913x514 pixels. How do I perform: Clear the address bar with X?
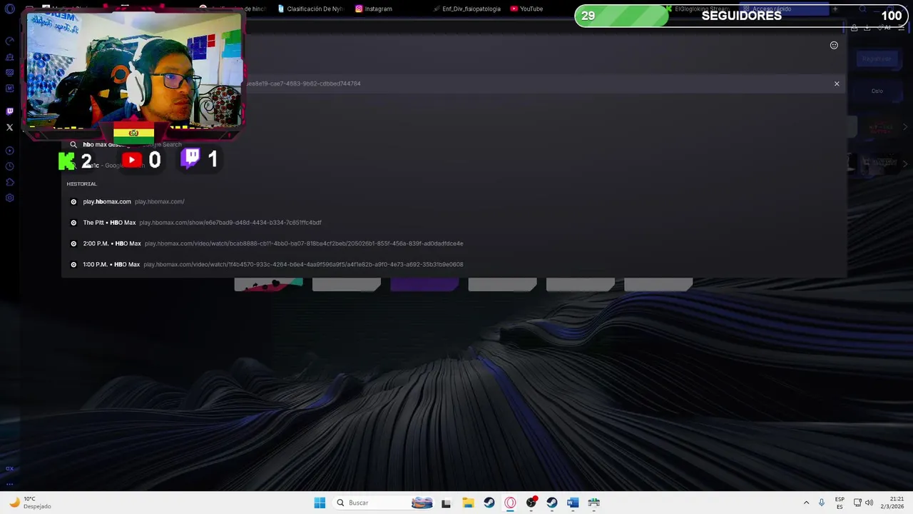point(837,84)
